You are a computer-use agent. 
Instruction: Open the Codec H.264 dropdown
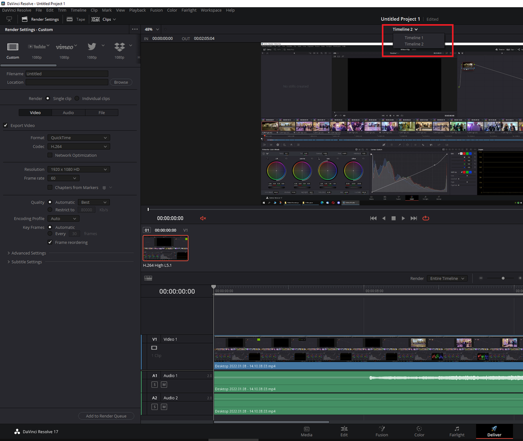click(x=79, y=146)
